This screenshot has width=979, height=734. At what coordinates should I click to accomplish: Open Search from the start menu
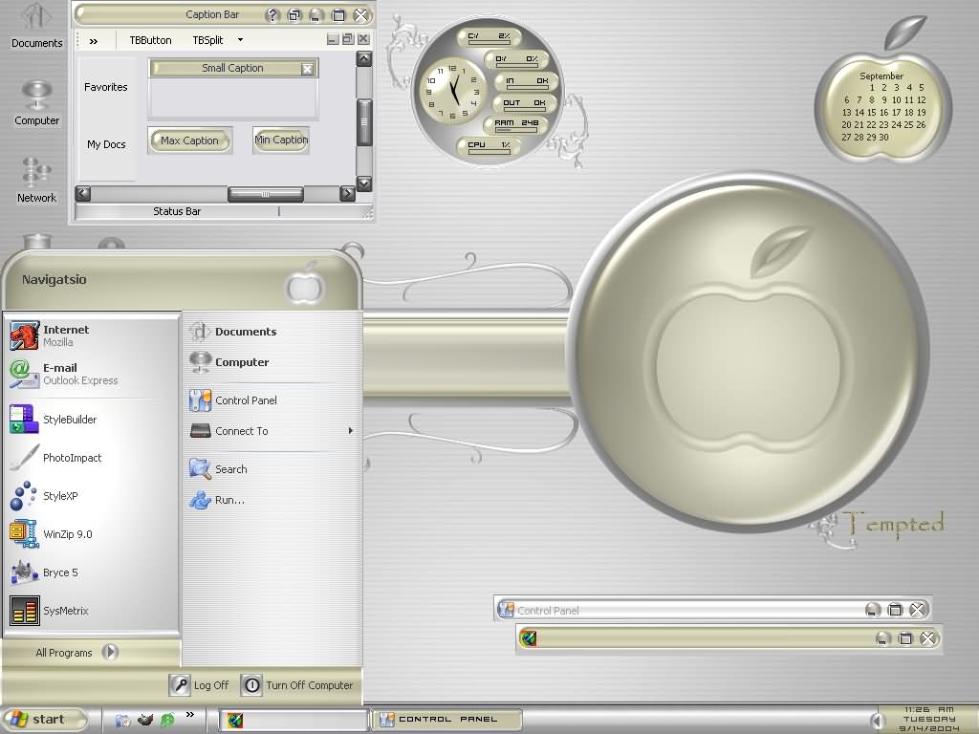point(272,469)
